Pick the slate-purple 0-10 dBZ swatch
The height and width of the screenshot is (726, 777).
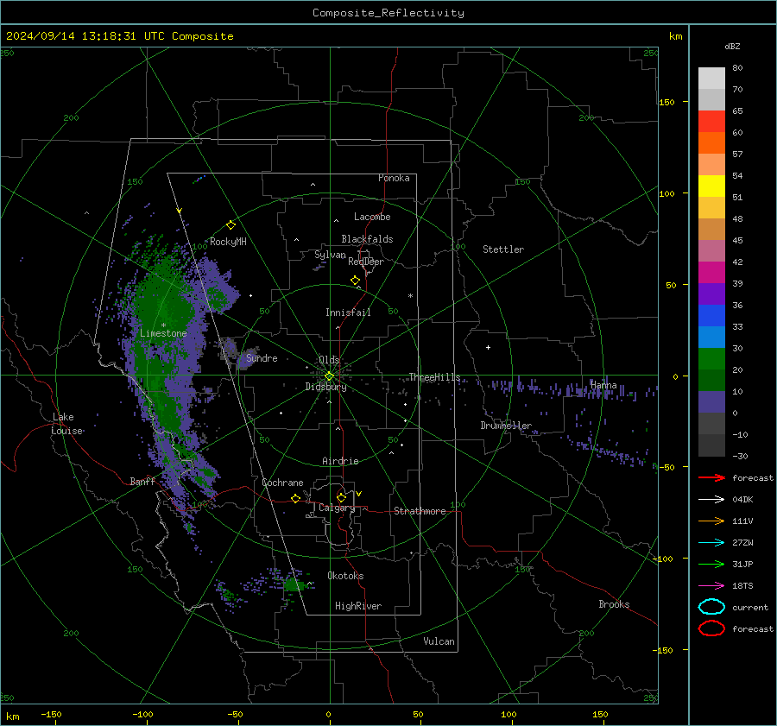[711, 402]
